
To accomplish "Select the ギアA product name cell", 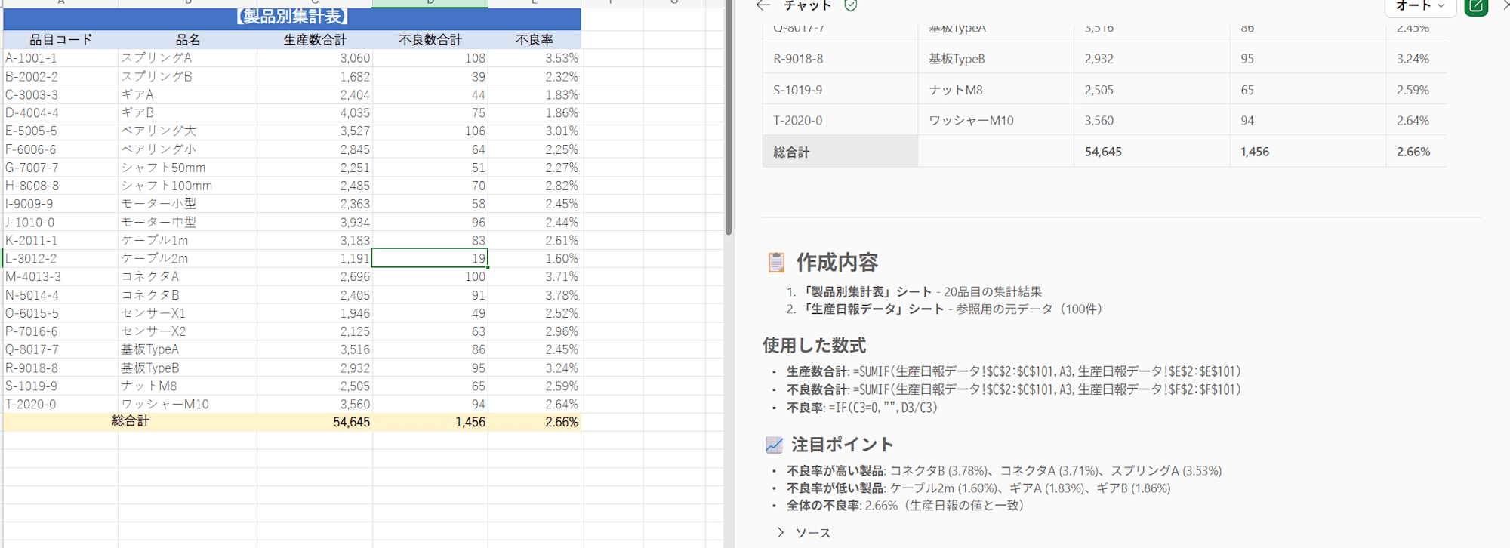I will 187,94.
